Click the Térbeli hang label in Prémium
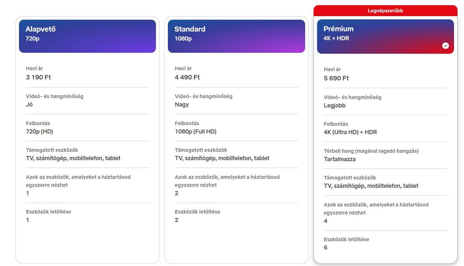 371,151
